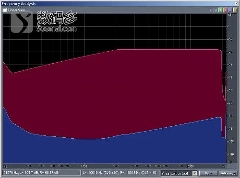The height and width of the screenshot is (178, 240).
Task: Select the "Area (Left on top)" combo box
Action: pyautogui.click(x=179, y=173)
